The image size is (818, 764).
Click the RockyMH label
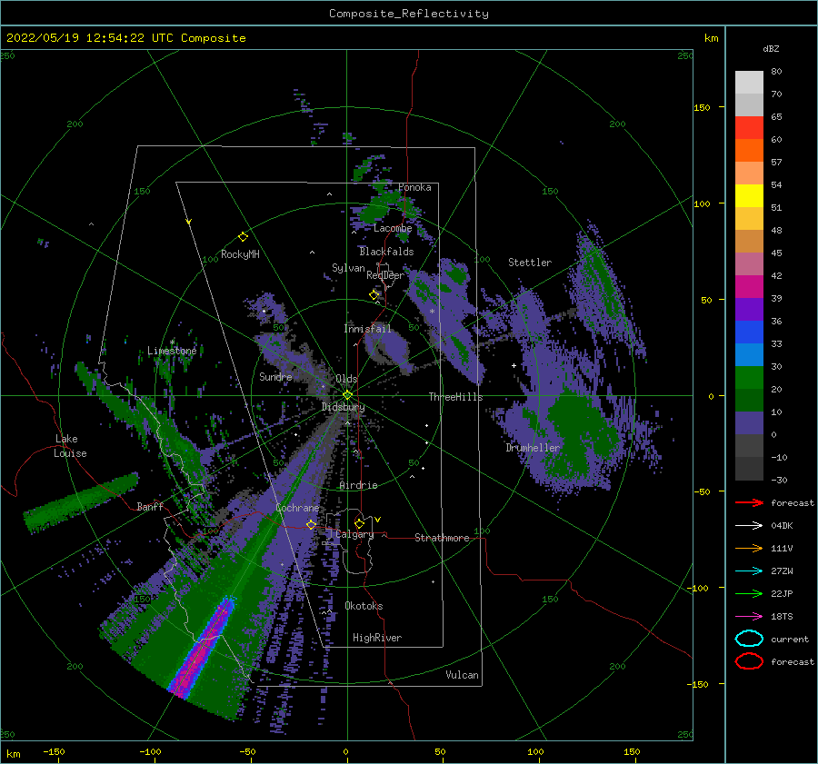(x=240, y=254)
